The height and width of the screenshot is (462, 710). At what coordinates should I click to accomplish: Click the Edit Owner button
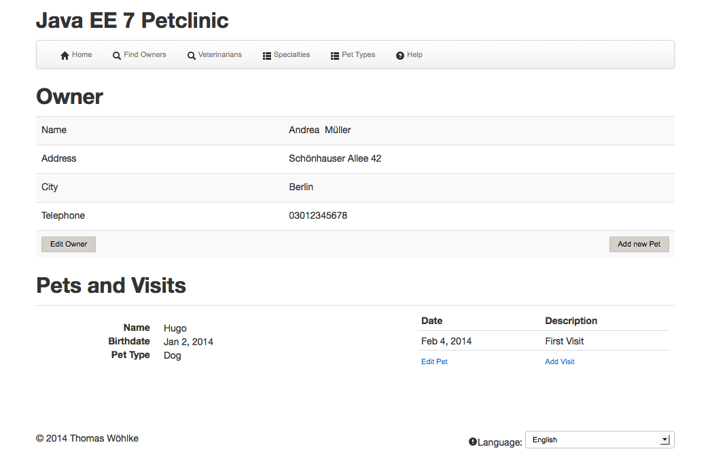(x=68, y=244)
